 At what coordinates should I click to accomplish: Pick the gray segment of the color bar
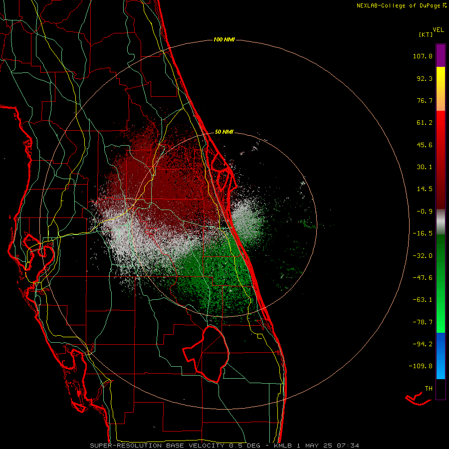[441, 222]
